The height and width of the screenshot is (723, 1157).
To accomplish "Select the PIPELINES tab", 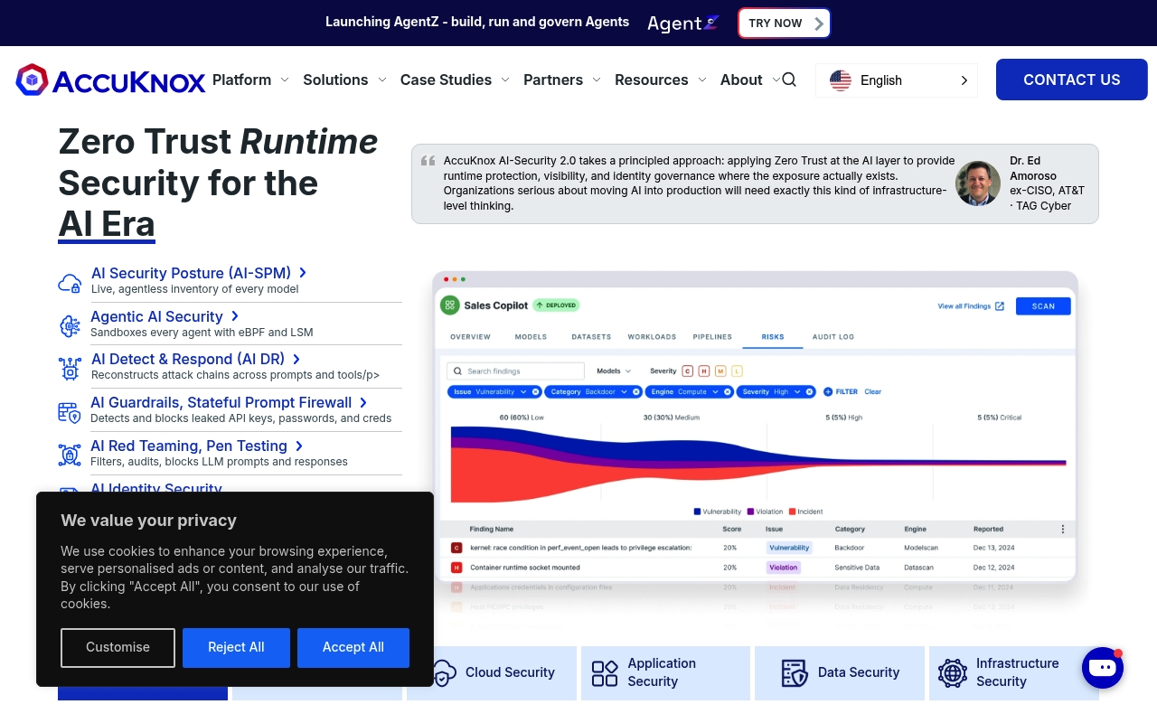I will point(712,337).
